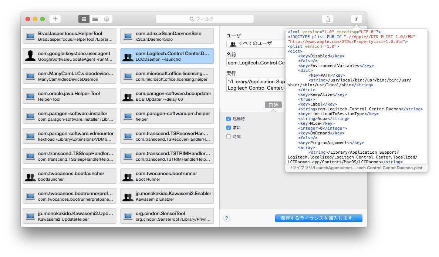Select com.transcend.TSTRIMHandler job
439x257 pixels.
click(167, 156)
